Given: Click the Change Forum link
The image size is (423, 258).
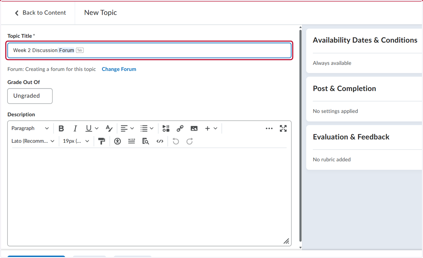Looking at the screenshot, I should pos(119,69).
